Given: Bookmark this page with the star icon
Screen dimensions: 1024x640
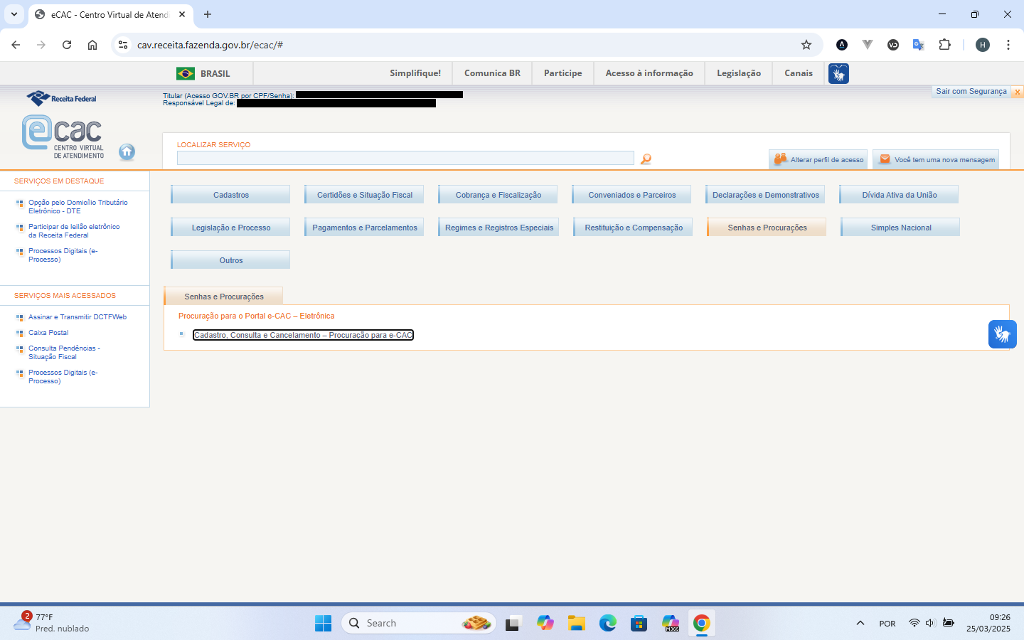Looking at the screenshot, I should click(806, 45).
